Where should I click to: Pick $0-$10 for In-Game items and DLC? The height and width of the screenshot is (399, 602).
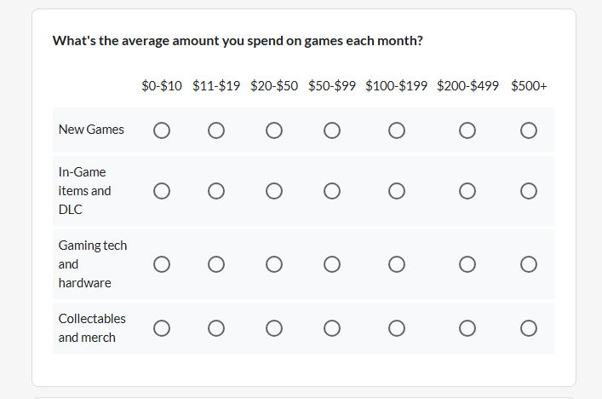pyautogui.click(x=162, y=191)
